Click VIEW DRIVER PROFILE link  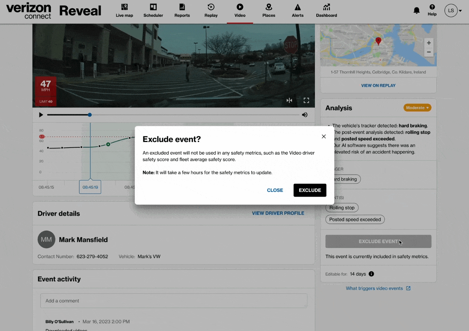[x=278, y=213]
